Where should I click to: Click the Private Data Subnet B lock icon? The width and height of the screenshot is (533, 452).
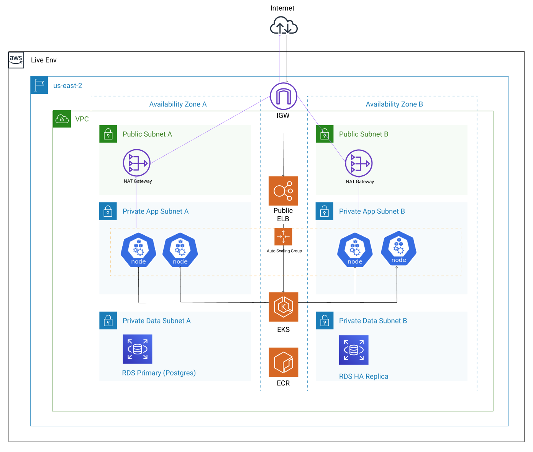pos(325,320)
